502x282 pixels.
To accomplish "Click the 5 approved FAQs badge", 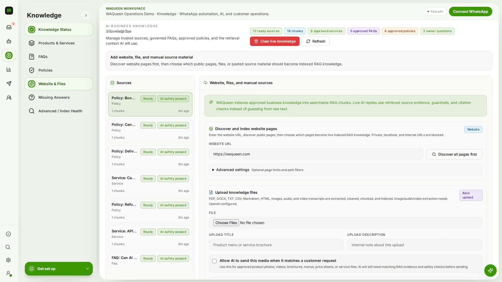I will [x=363, y=31].
